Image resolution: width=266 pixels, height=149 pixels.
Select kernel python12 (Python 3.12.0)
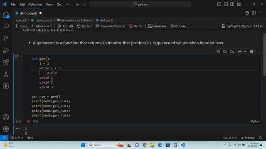242,26
